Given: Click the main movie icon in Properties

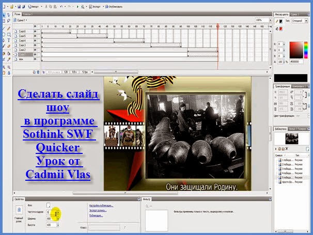Looking at the screenshot, I should tap(19, 210).
